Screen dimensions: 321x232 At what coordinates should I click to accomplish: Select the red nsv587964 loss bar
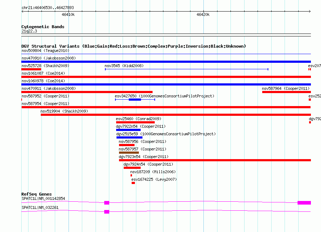tap(287, 92)
